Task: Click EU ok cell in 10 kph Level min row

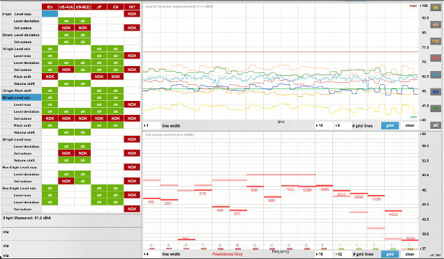Action: click(50, 49)
